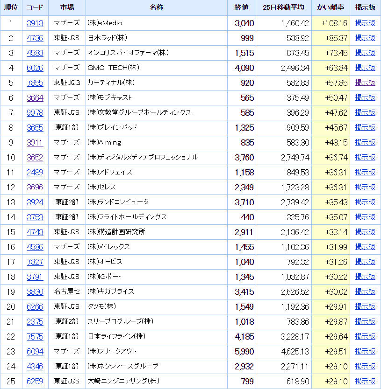Open stock code 3830 link

(35, 292)
